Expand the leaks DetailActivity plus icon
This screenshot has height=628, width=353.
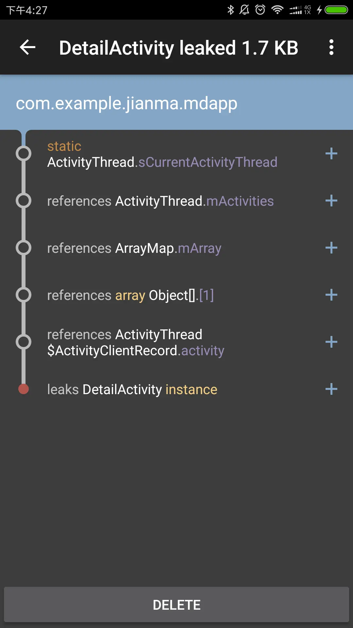coord(331,389)
